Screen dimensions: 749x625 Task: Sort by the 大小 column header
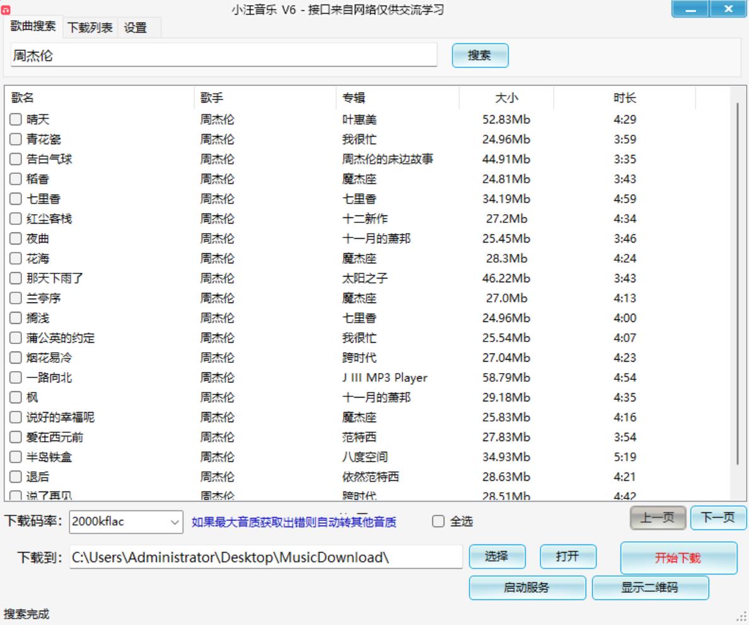pos(506,98)
